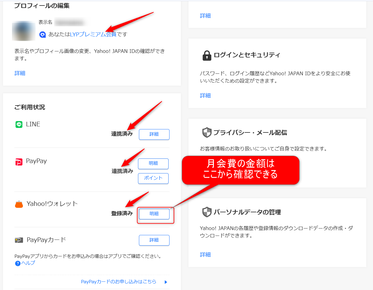373x290 pixels.
Task: Open 詳細 link under ログインとセキュリティ
Action: click(x=205, y=95)
